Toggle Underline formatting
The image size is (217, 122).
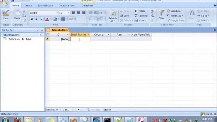[x=41, y=19]
